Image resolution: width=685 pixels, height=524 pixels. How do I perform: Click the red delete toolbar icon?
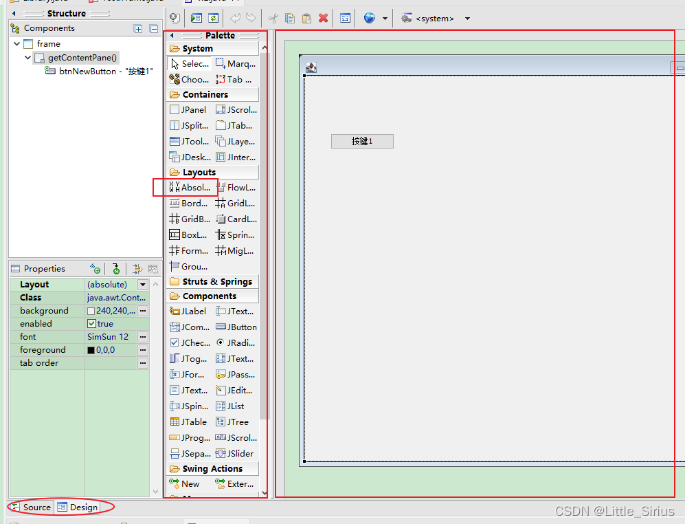coord(324,18)
